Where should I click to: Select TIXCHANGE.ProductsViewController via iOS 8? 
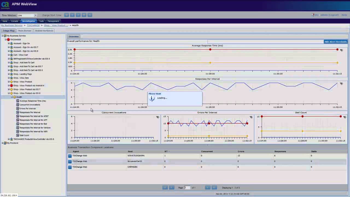34,139
